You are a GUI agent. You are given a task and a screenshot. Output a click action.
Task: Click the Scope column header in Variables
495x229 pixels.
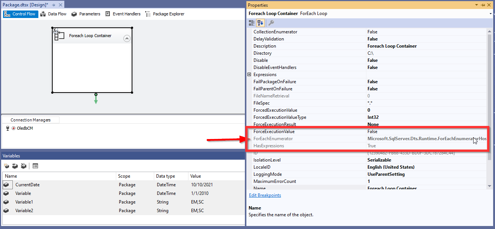[x=135, y=176]
